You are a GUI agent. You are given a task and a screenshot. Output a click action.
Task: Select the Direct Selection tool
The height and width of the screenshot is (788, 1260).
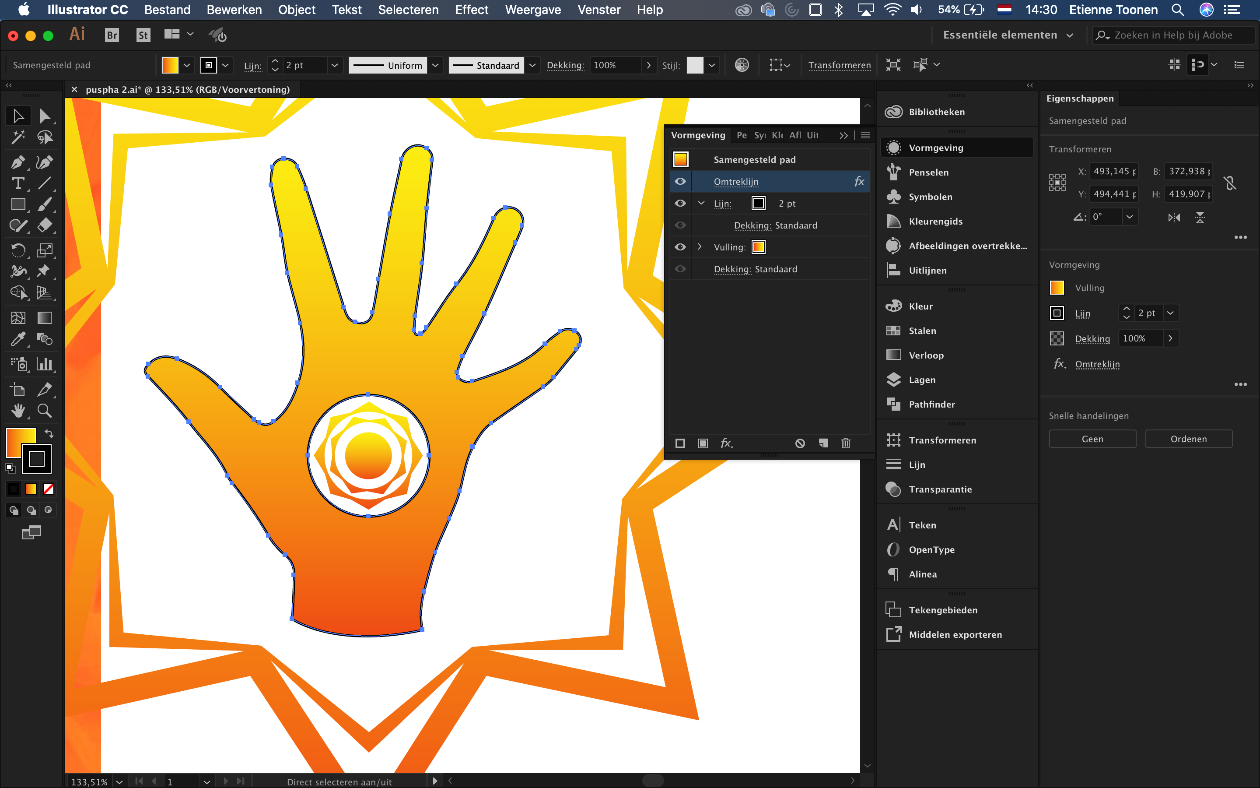click(x=42, y=115)
